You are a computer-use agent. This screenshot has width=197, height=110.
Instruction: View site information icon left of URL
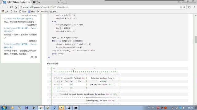pos(21,7)
